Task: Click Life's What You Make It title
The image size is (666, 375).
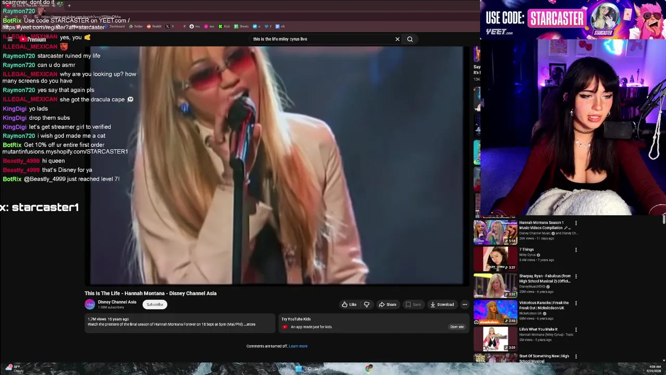Action: 539,329
